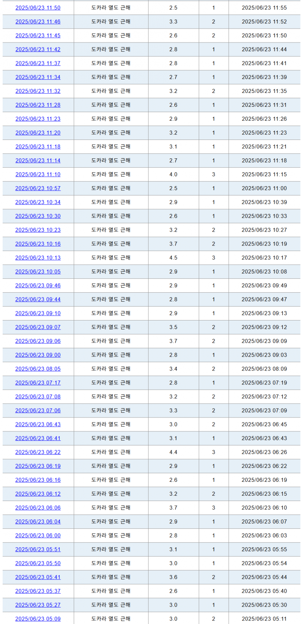Screen dimensions: 301x624
Task: Select the announcement time 2025/06/23 11:55
Action: tap(264, 8)
